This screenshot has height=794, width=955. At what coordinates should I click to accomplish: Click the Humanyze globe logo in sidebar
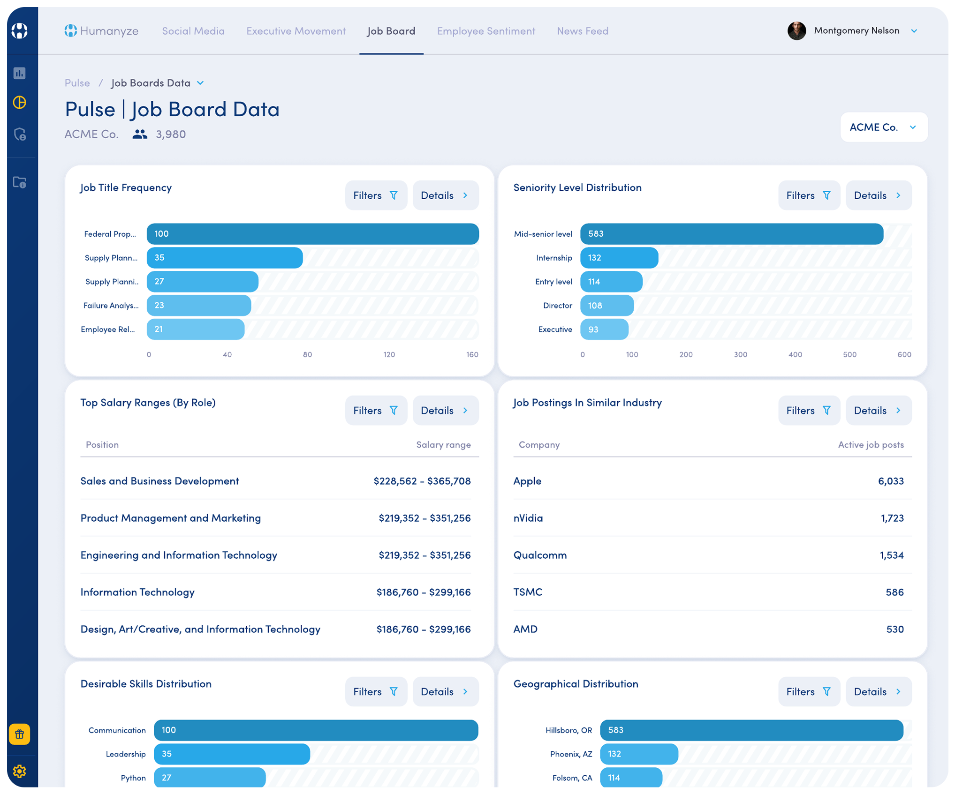point(19,30)
